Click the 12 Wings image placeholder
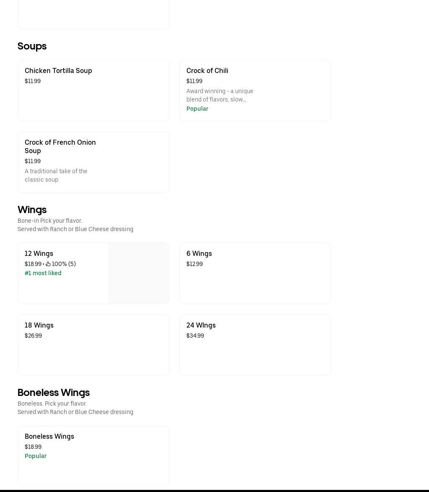Viewport: 429px width, 492px height. coord(139,273)
